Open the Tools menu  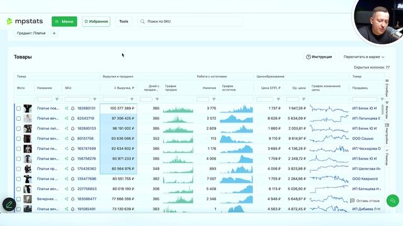click(x=123, y=21)
